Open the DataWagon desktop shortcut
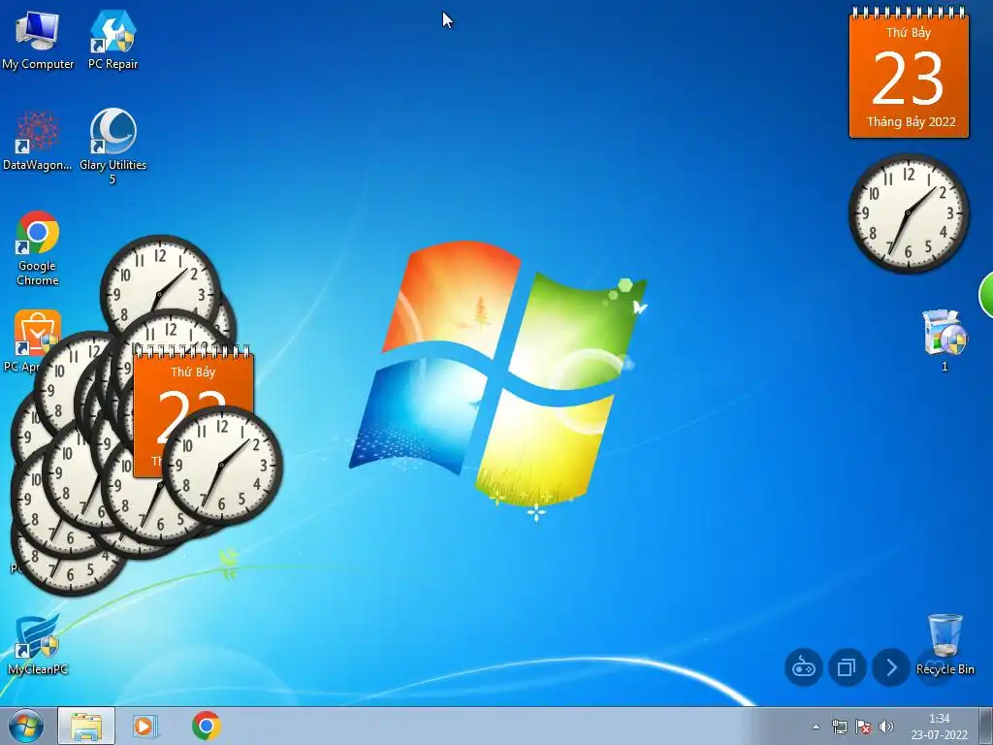The height and width of the screenshot is (745, 993). (38, 140)
